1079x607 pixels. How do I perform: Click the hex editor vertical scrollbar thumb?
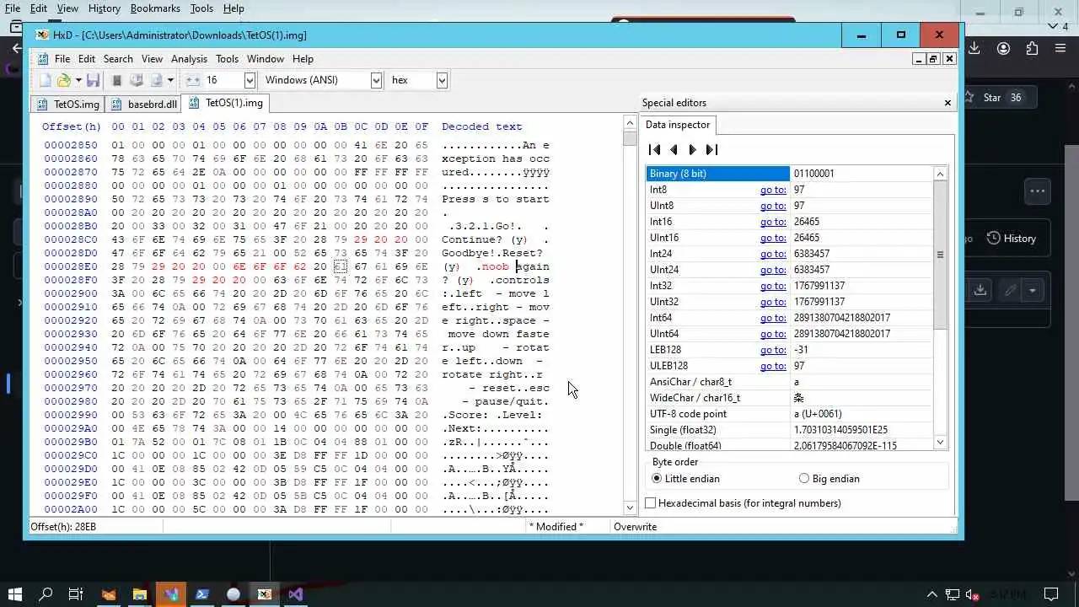[630, 139]
